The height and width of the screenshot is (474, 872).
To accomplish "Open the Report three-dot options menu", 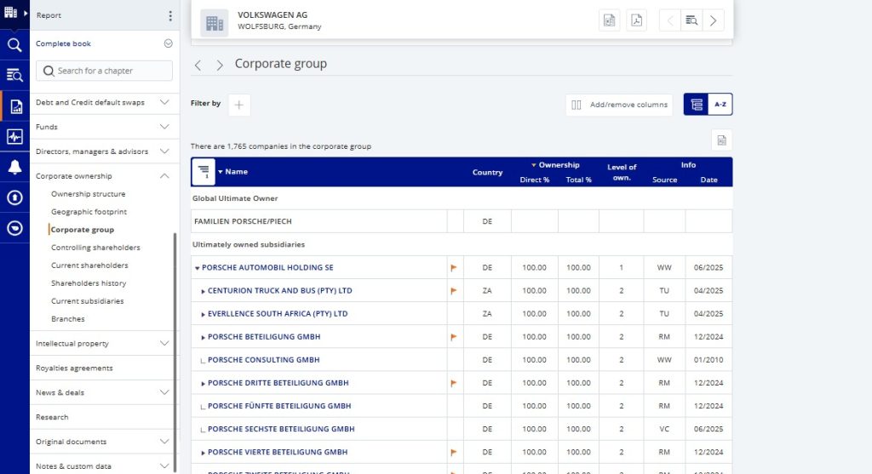I will 170,15.
